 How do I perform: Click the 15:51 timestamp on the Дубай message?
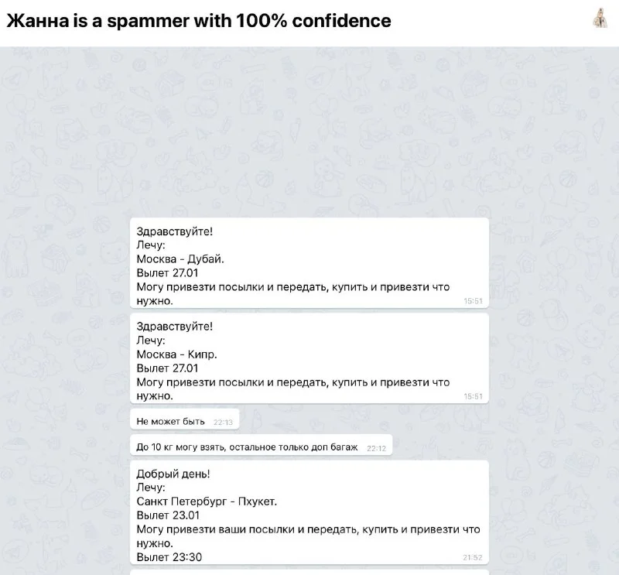[473, 301]
